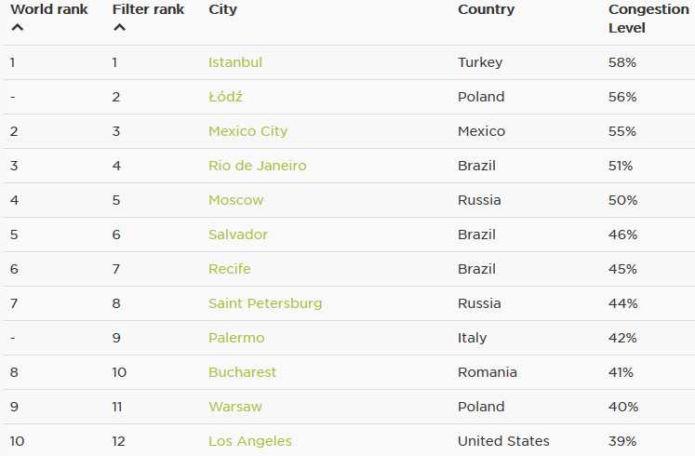Open the Saint Petersburg link
Image resolution: width=695 pixels, height=456 pixels.
click(265, 303)
